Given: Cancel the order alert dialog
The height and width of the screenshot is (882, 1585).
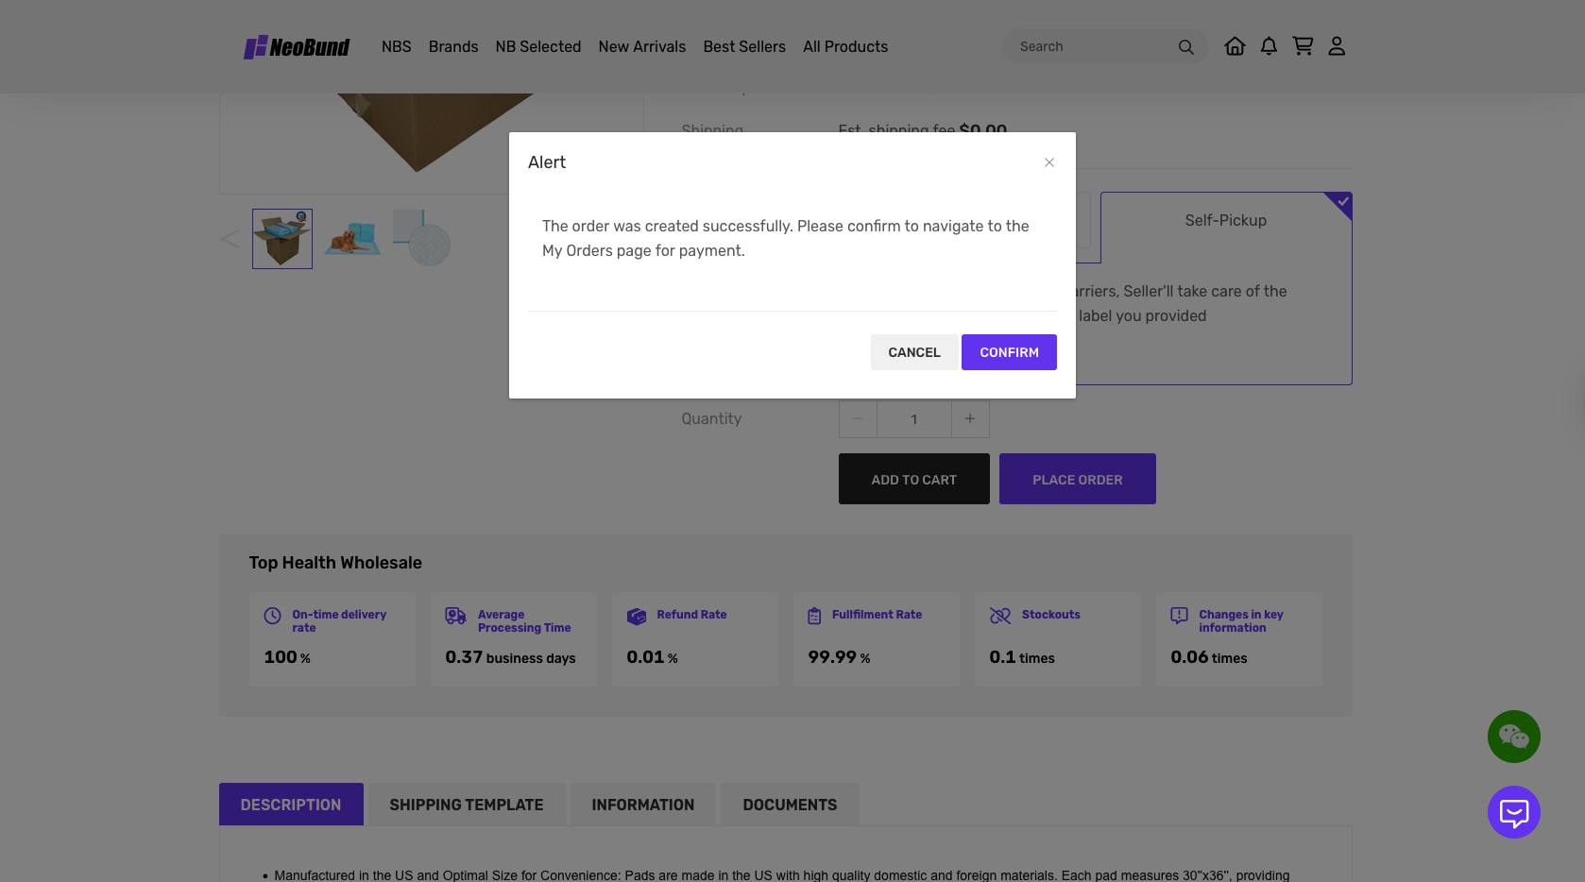Looking at the screenshot, I should pyautogui.click(x=913, y=352).
